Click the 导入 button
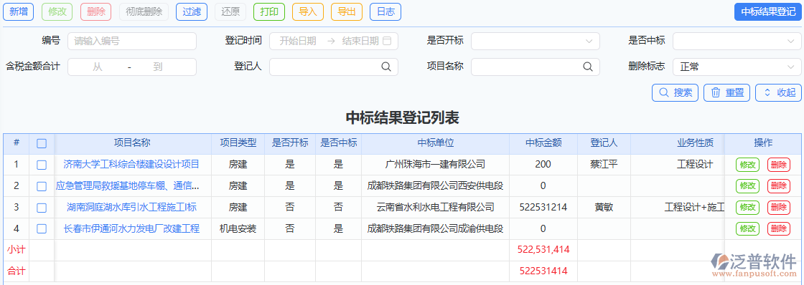 coord(308,11)
